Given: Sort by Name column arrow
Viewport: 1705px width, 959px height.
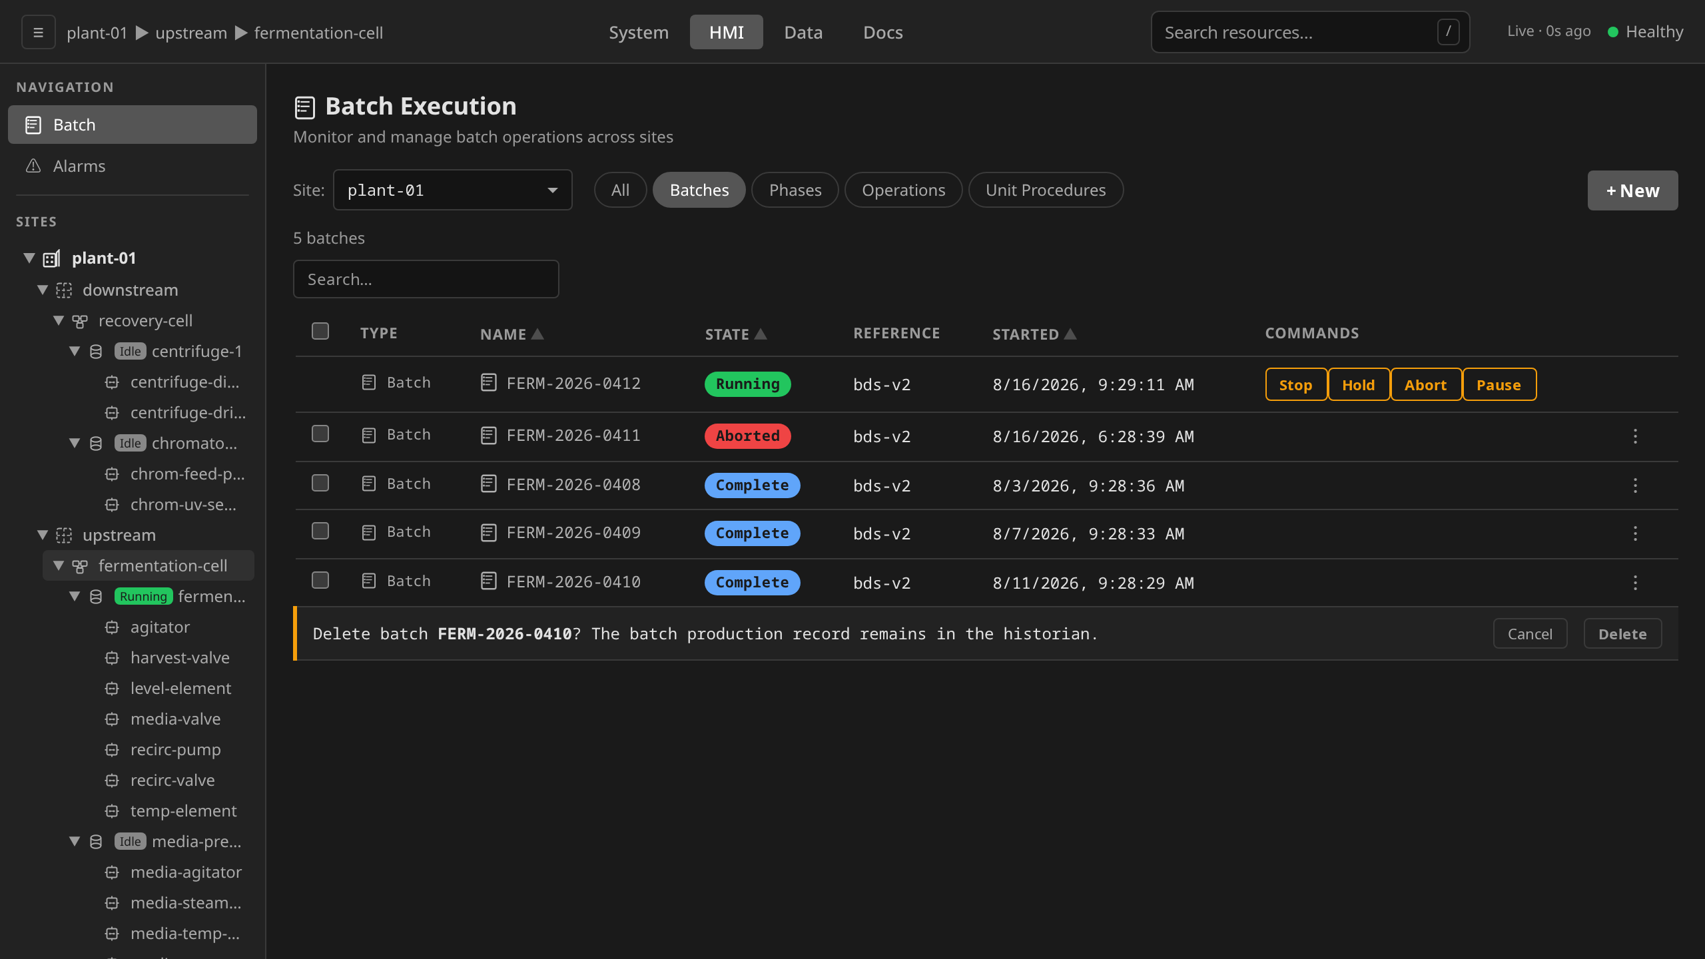Looking at the screenshot, I should (x=537, y=334).
